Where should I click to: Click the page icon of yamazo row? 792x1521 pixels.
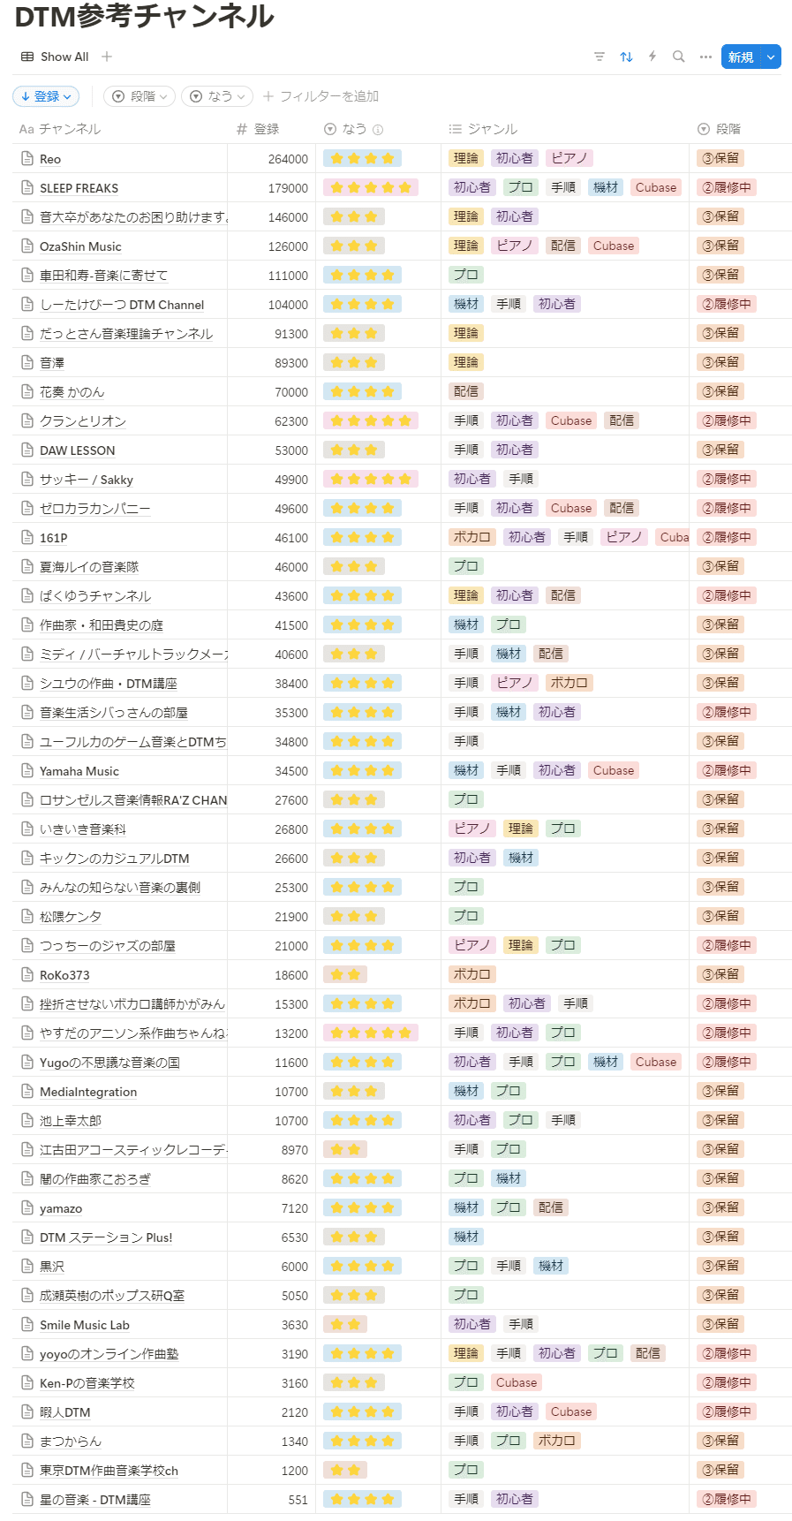coord(27,1208)
